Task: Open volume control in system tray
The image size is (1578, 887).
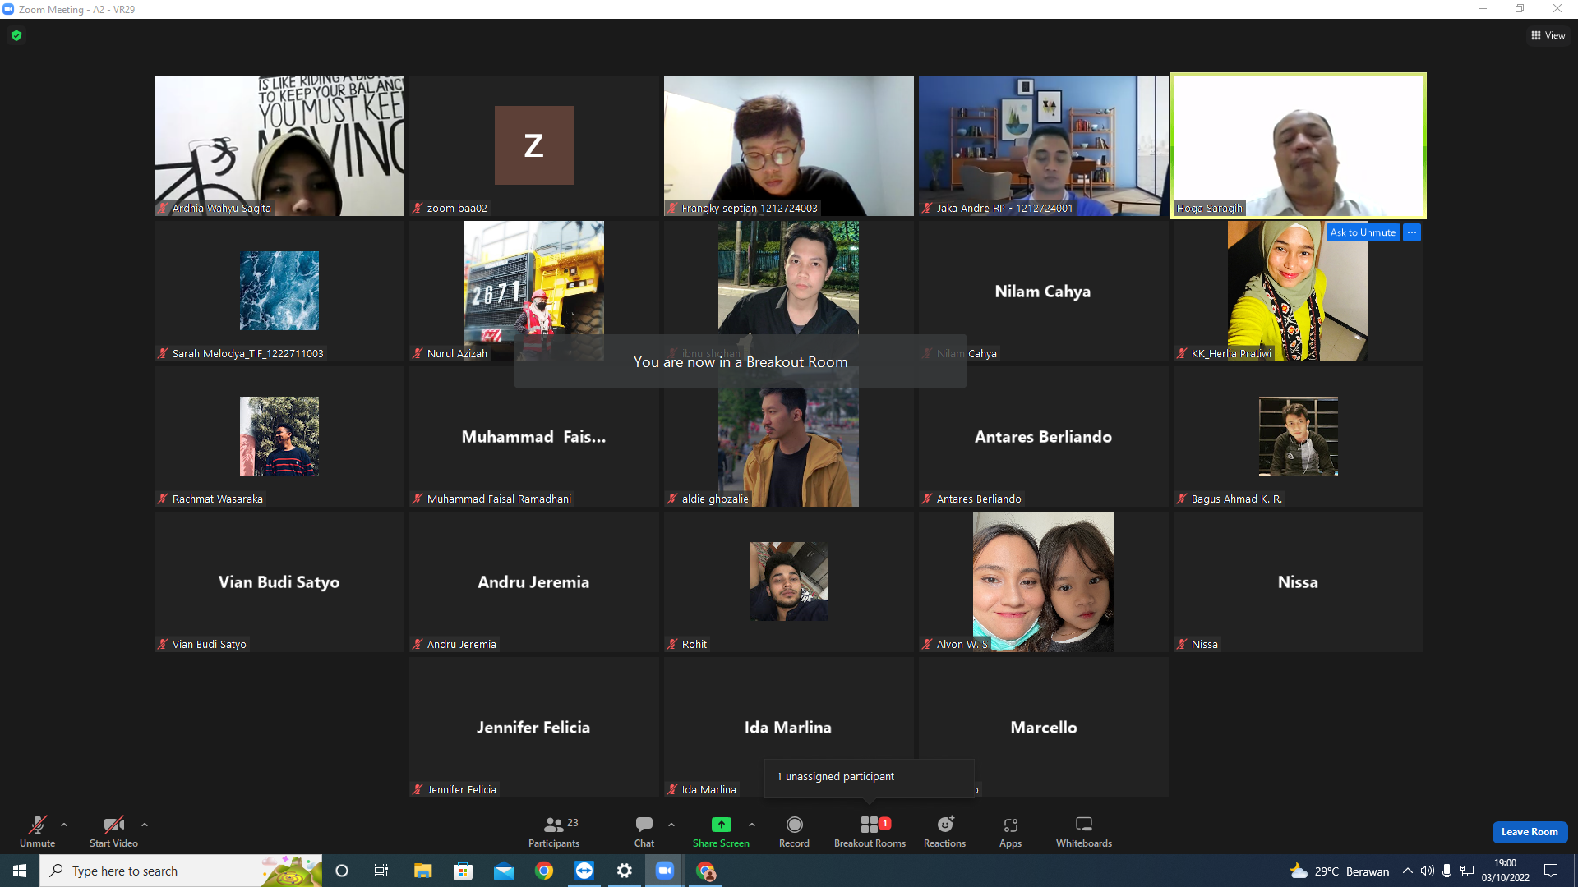Action: (x=1428, y=871)
